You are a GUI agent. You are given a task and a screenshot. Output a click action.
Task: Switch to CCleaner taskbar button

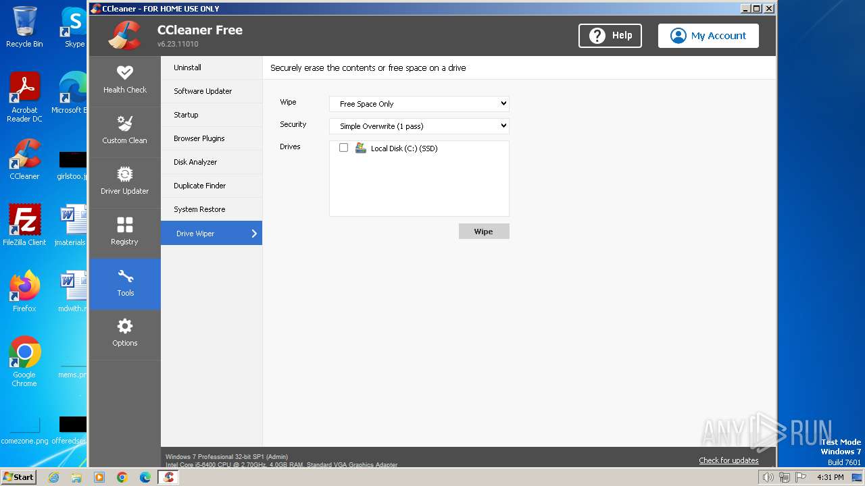pyautogui.click(x=169, y=477)
